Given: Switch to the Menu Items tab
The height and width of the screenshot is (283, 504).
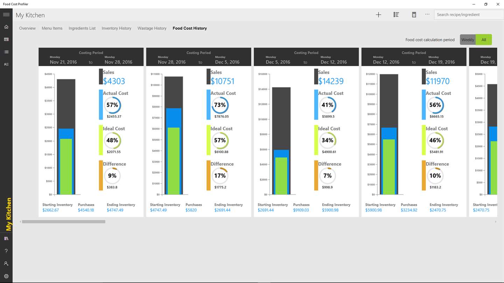Looking at the screenshot, I should pos(52,28).
